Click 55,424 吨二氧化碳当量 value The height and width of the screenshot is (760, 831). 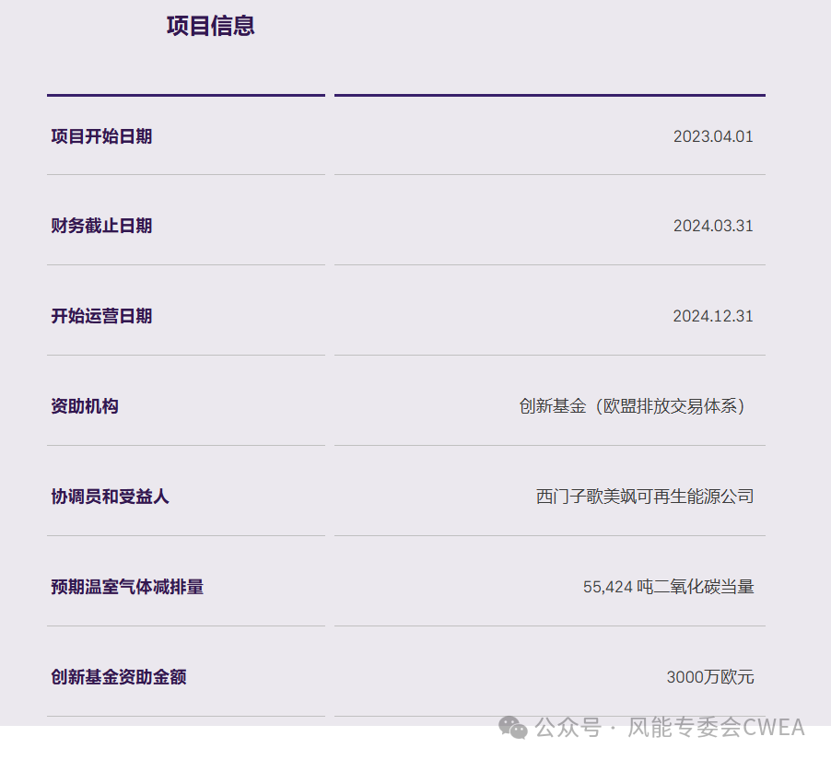point(668,587)
